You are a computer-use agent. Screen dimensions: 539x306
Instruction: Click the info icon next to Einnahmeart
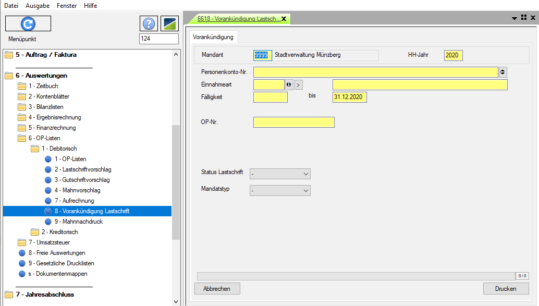click(289, 84)
